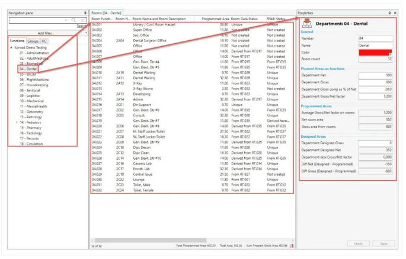This screenshot has height=259, width=406.
Task: Edit the Department Net field
Action: click(x=375, y=75)
